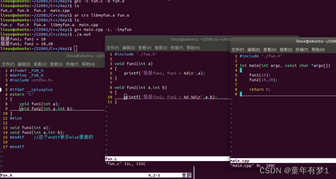Click '#else' on line 11 of fun.h
Image resolution: width=336 pixels, height=179 pixels.
(16, 118)
